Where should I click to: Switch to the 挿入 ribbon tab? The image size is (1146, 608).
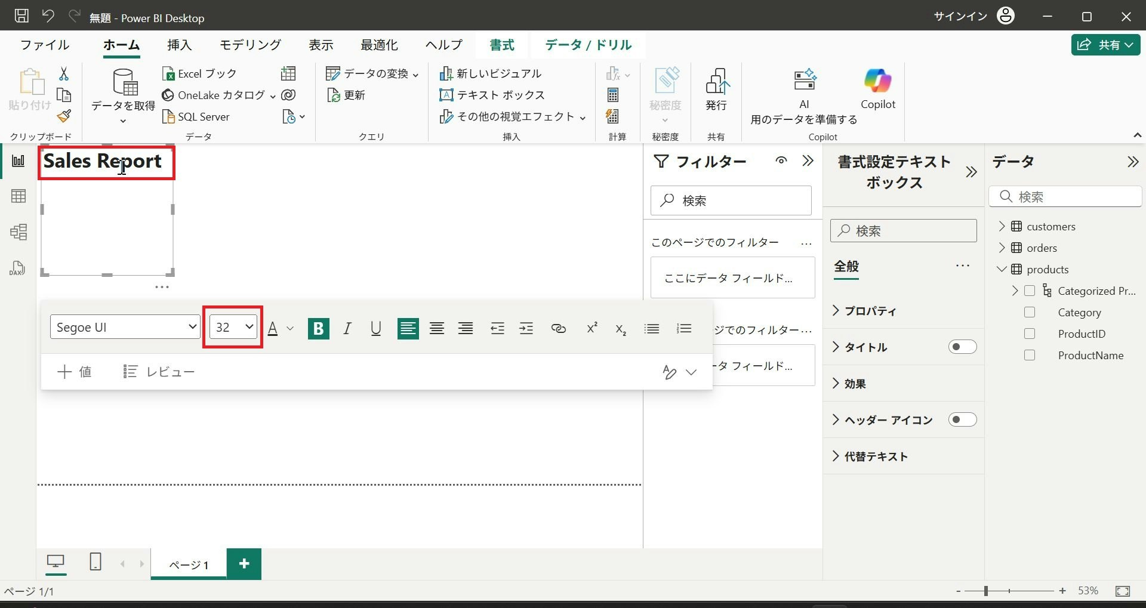tap(180, 45)
